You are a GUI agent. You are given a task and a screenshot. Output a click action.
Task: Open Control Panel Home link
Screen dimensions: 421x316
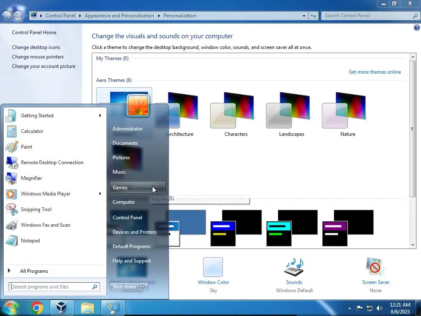[x=34, y=33]
